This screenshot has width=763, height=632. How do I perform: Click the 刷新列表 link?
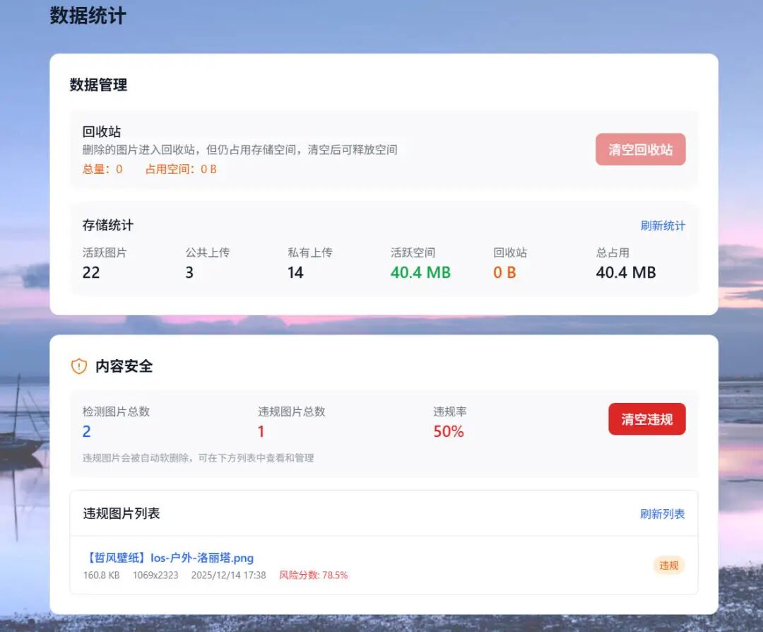[663, 513]
